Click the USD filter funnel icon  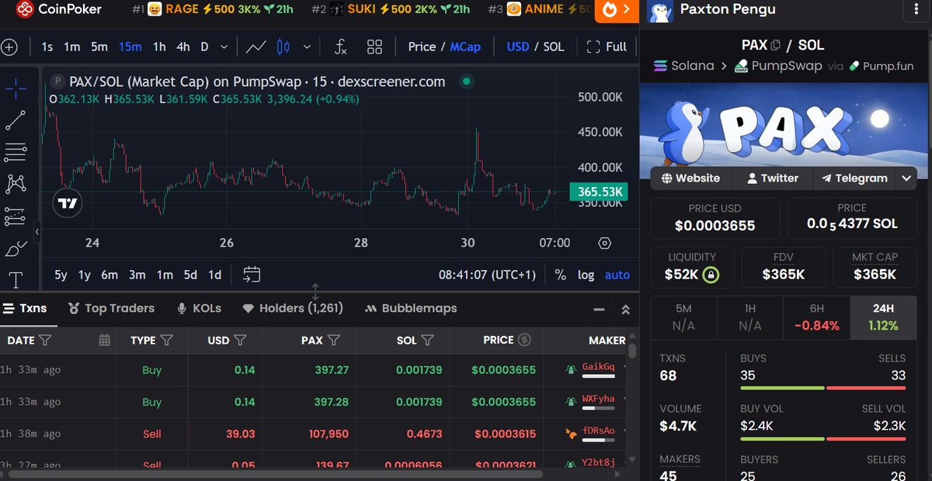[240, 340]
